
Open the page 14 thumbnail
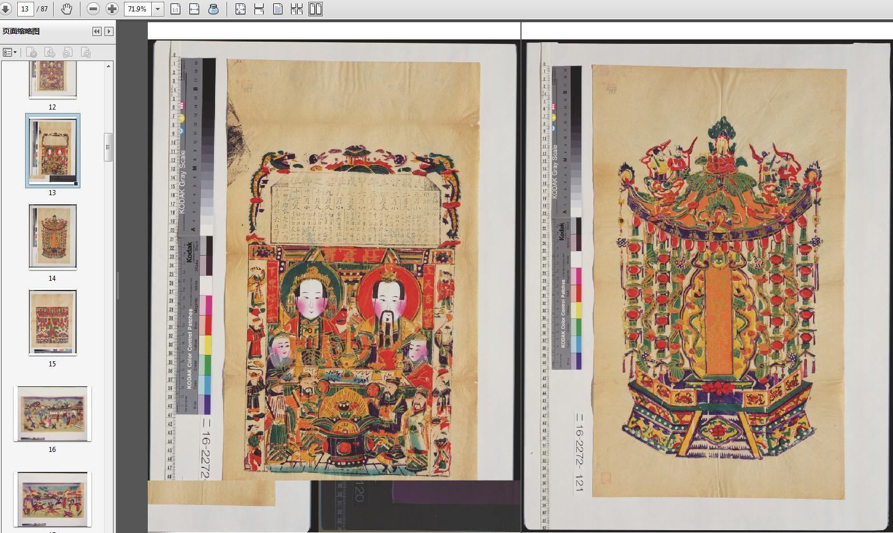point(52,236)
